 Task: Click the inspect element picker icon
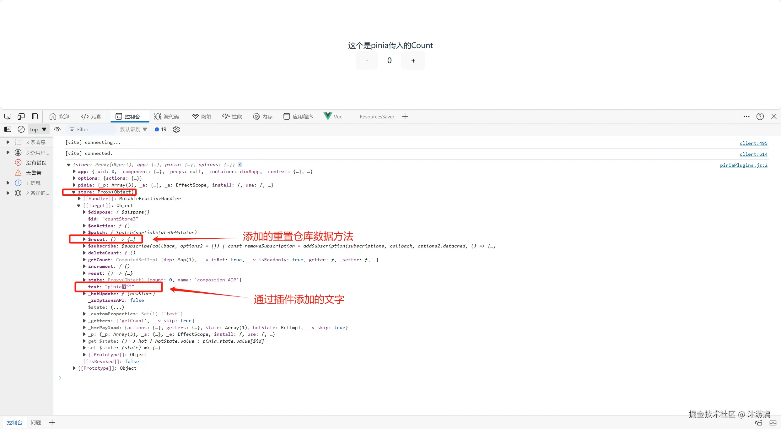click(8, 117)
